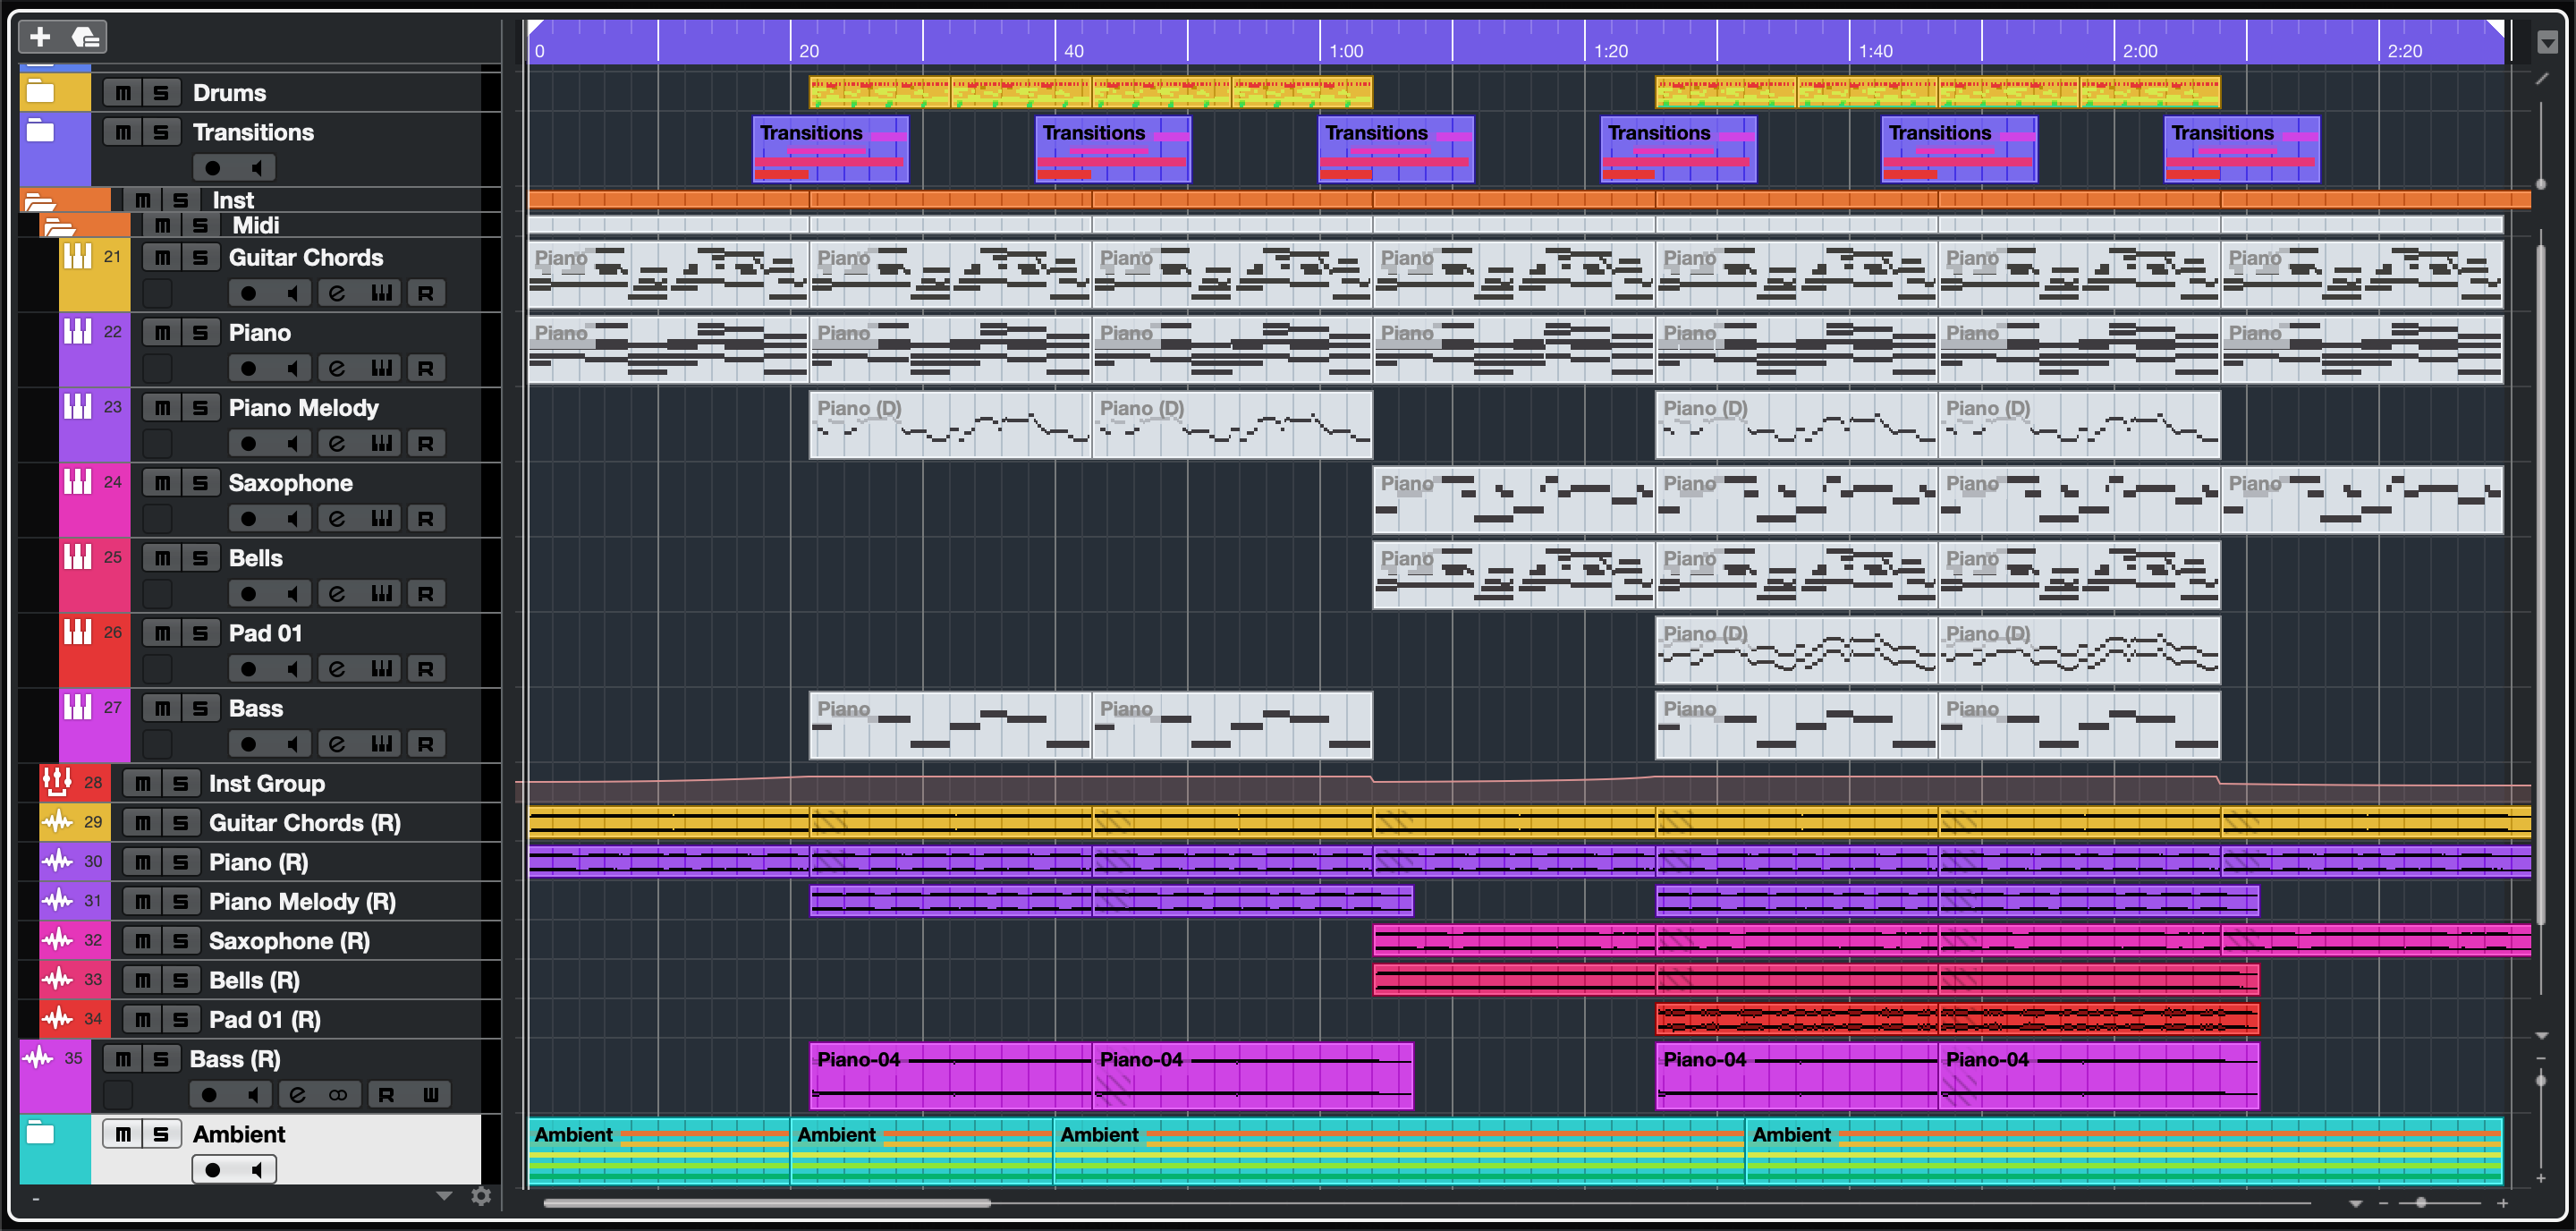Toggle the monitor speaker on the Bells track
The image size is (2576, 1231).
(292, 593)
